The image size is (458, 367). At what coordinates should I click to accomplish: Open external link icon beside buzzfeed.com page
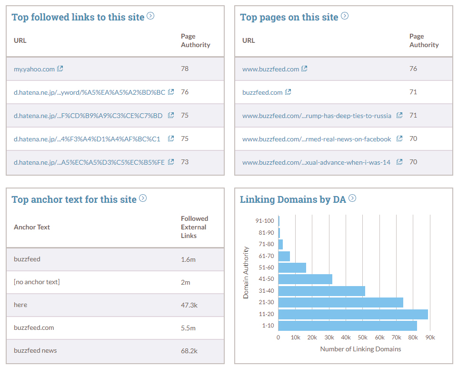288,92
